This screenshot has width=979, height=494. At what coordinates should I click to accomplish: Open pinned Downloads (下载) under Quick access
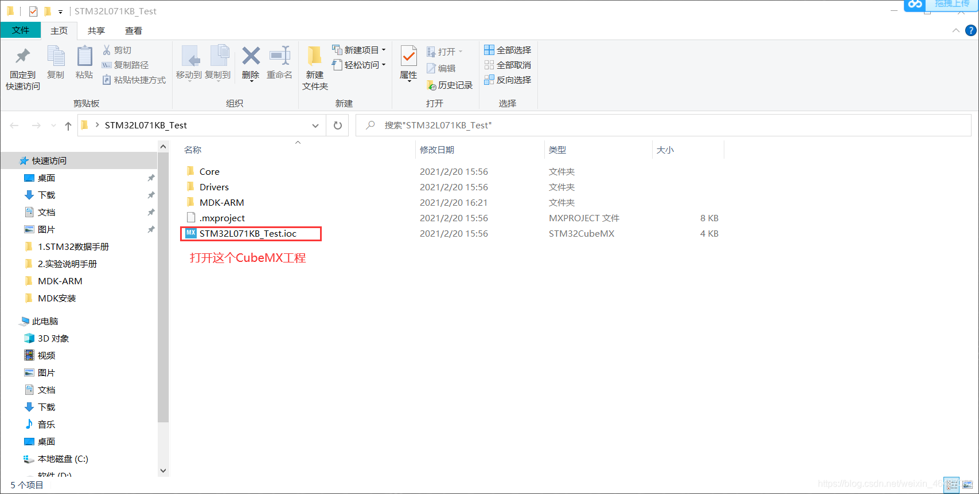pos(40,195)
